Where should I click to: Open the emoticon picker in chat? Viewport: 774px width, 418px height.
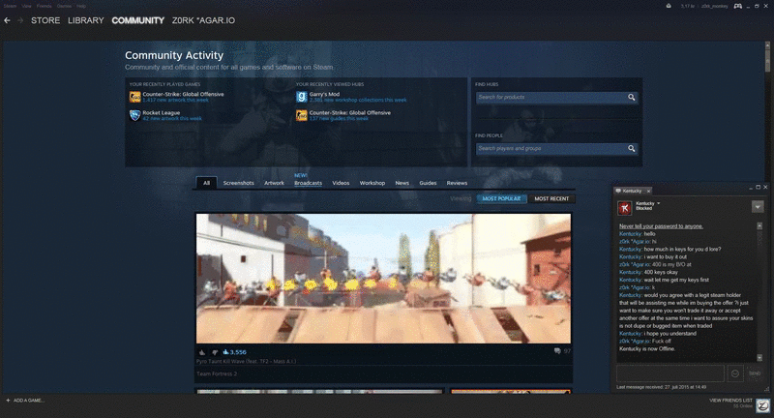click(x=735, y=373)
